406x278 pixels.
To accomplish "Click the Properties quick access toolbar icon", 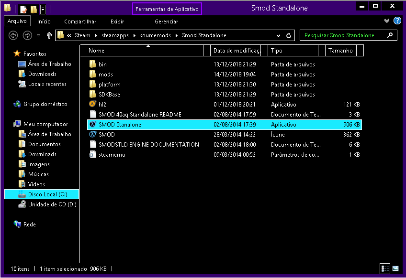I will tap(23, 9).
